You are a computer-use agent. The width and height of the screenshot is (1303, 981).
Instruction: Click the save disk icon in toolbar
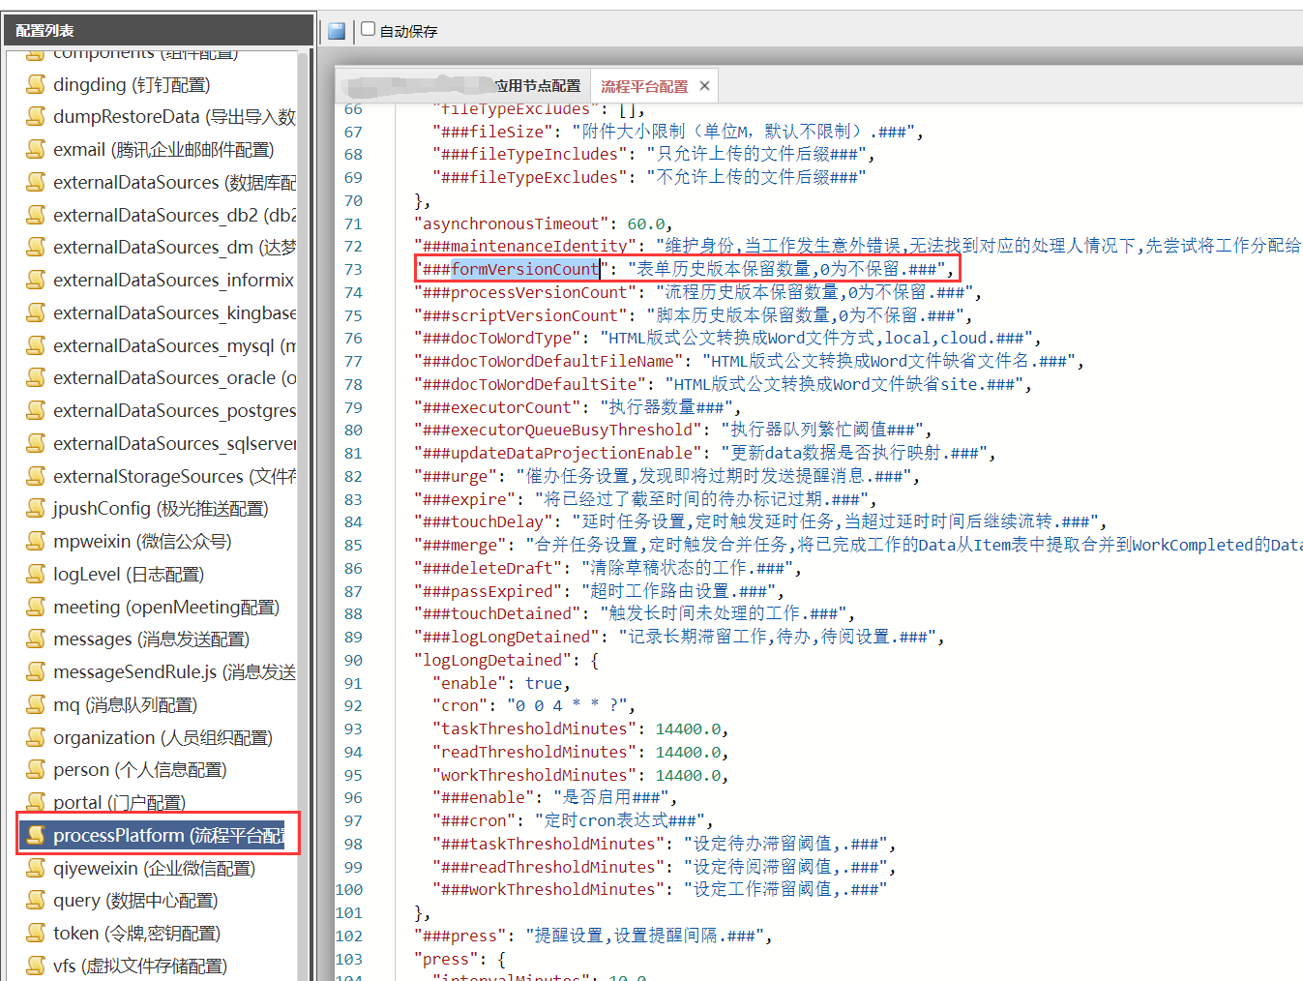coord(337,31)
